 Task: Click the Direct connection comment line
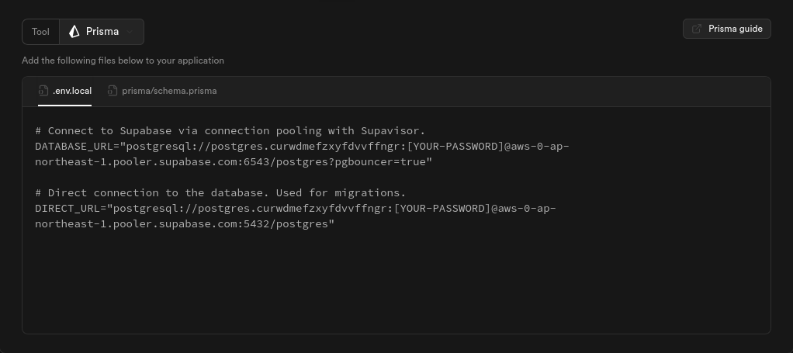[220, 192]
